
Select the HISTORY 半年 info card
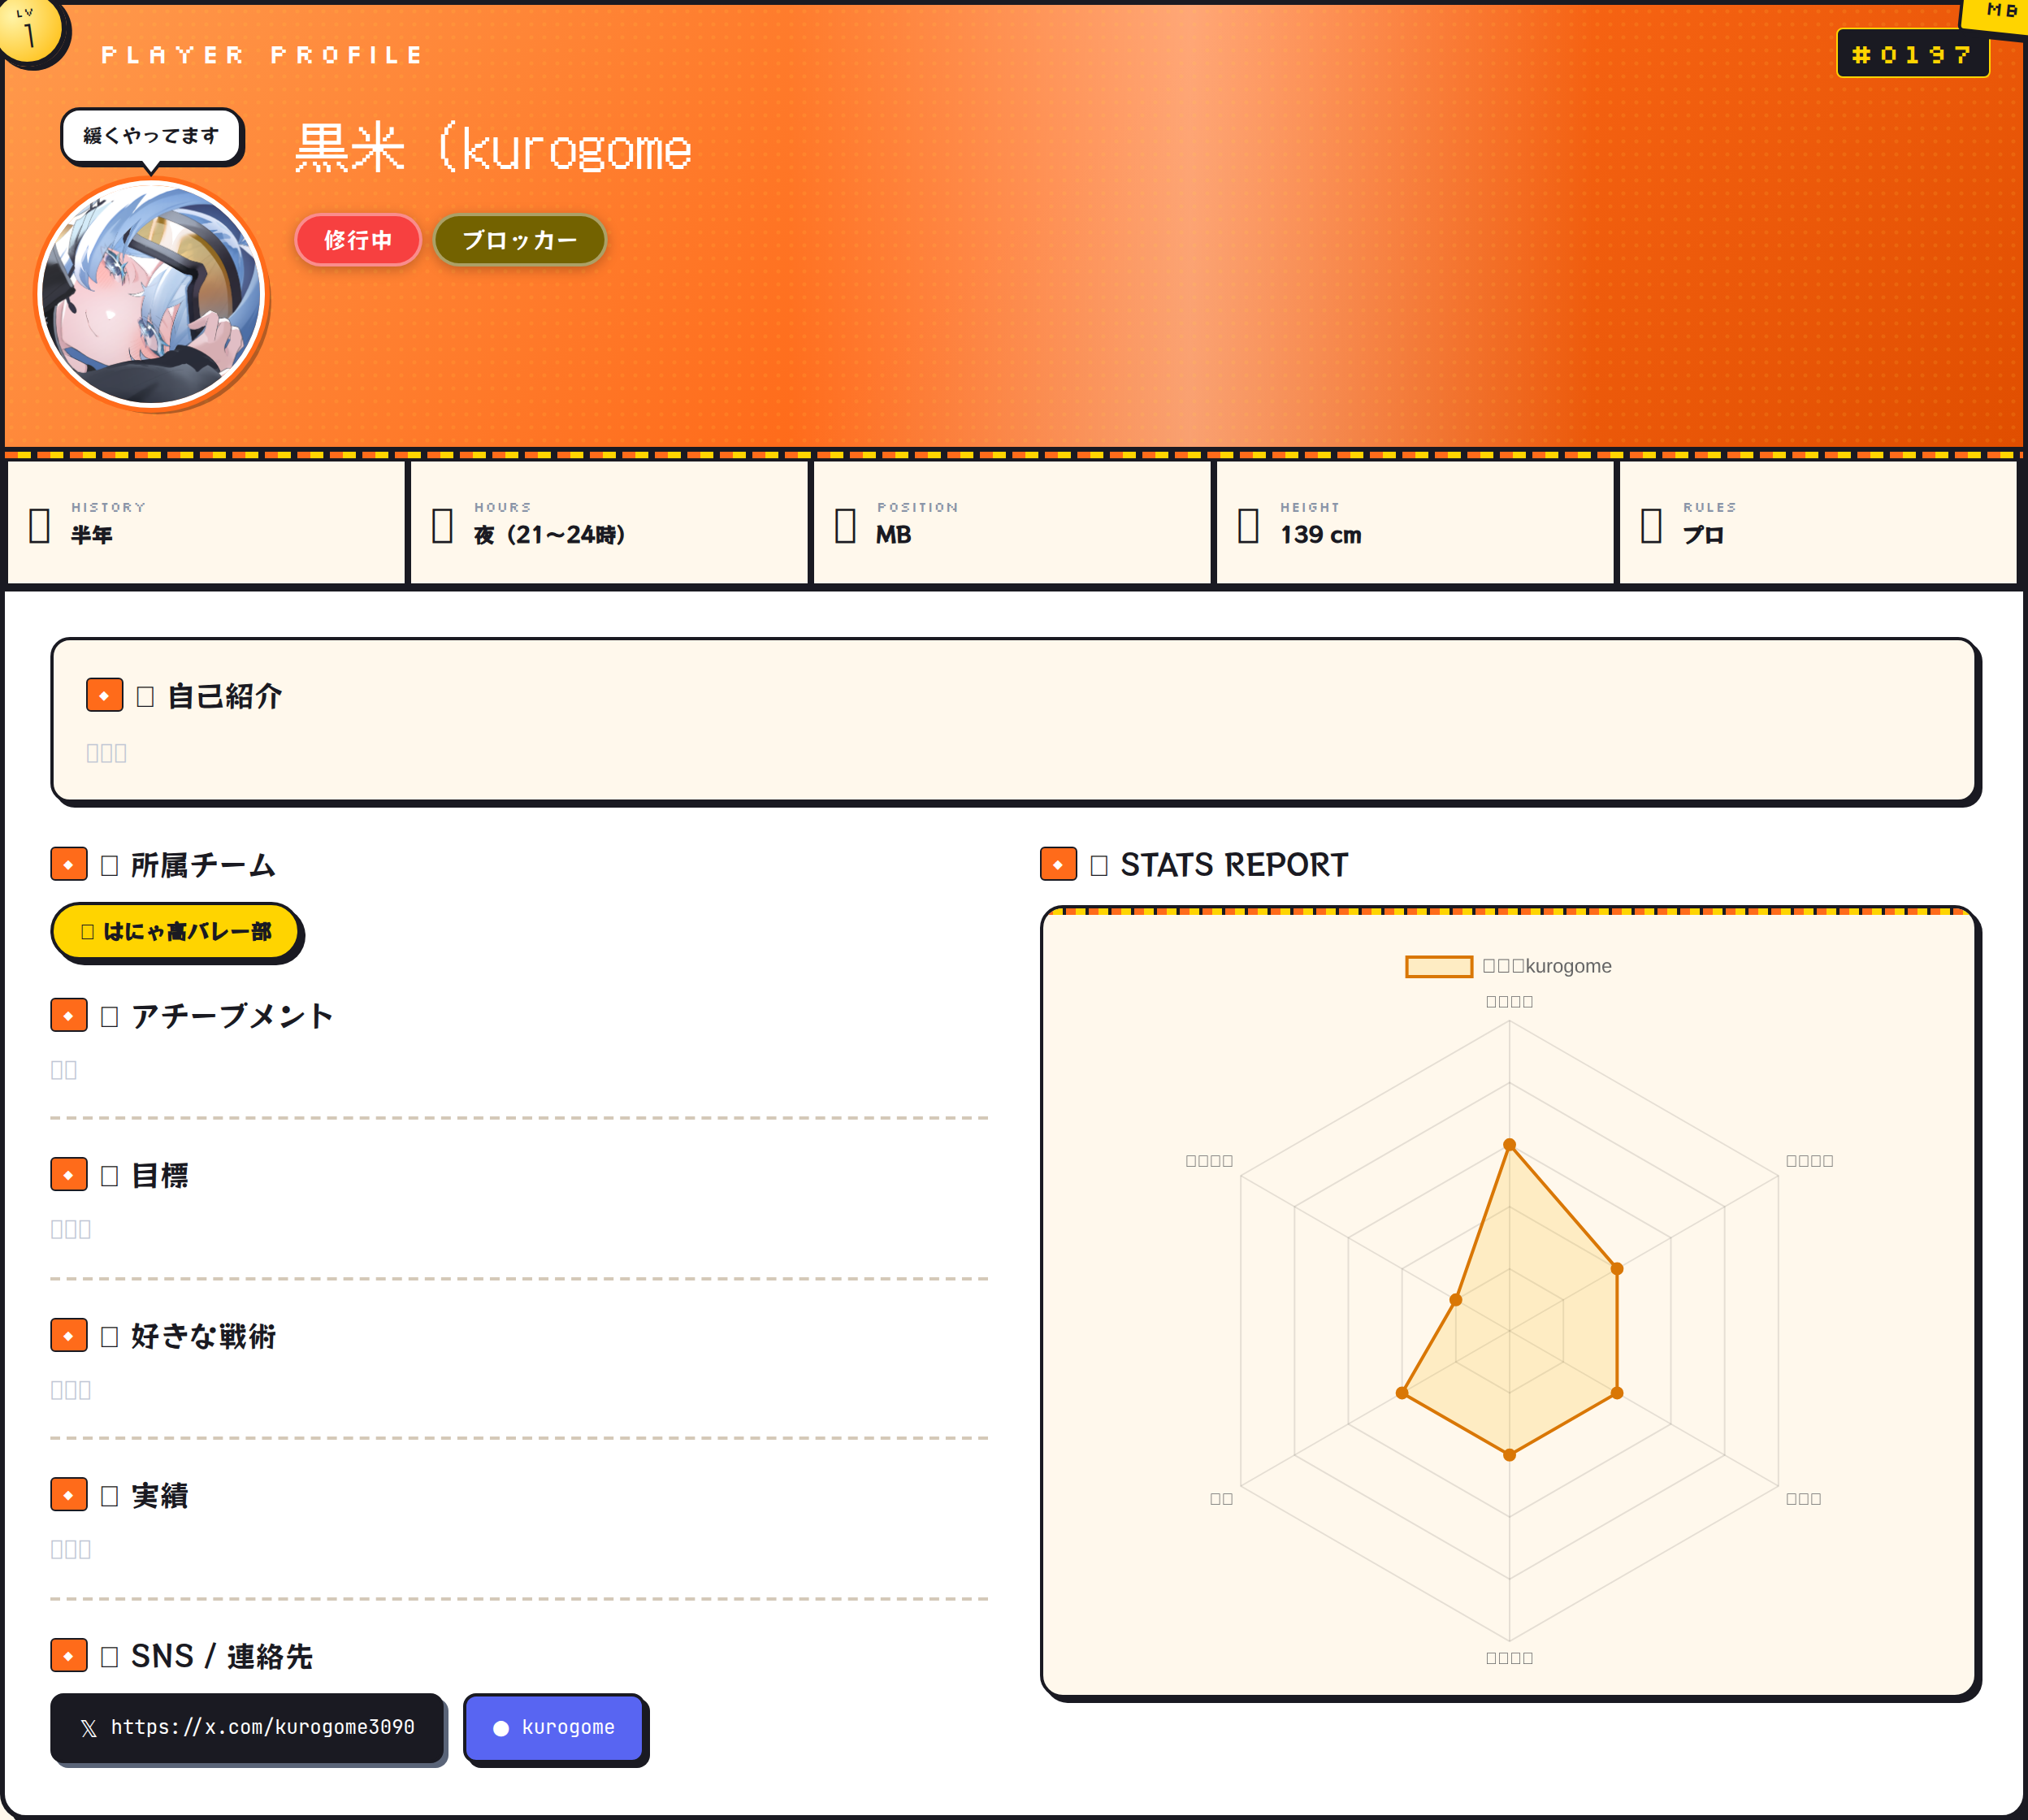(206, 522)
